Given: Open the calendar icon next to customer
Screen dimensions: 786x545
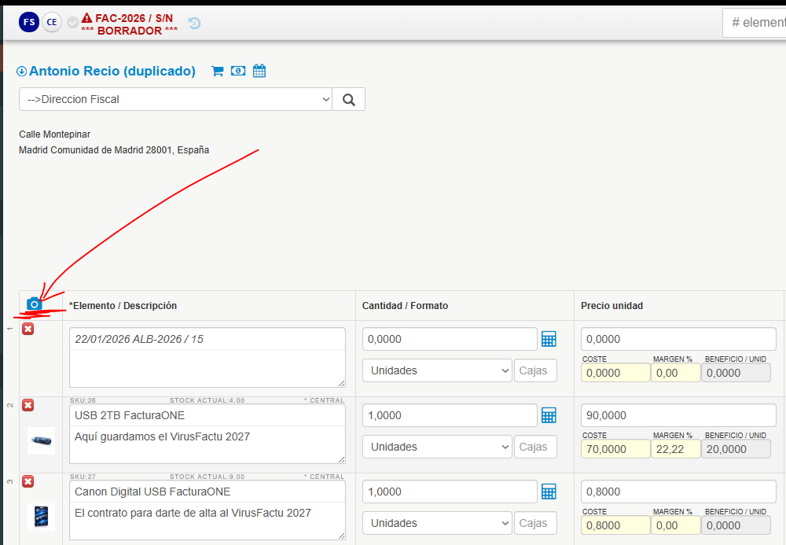Looking at the screenshot, I should pos(259,71).
